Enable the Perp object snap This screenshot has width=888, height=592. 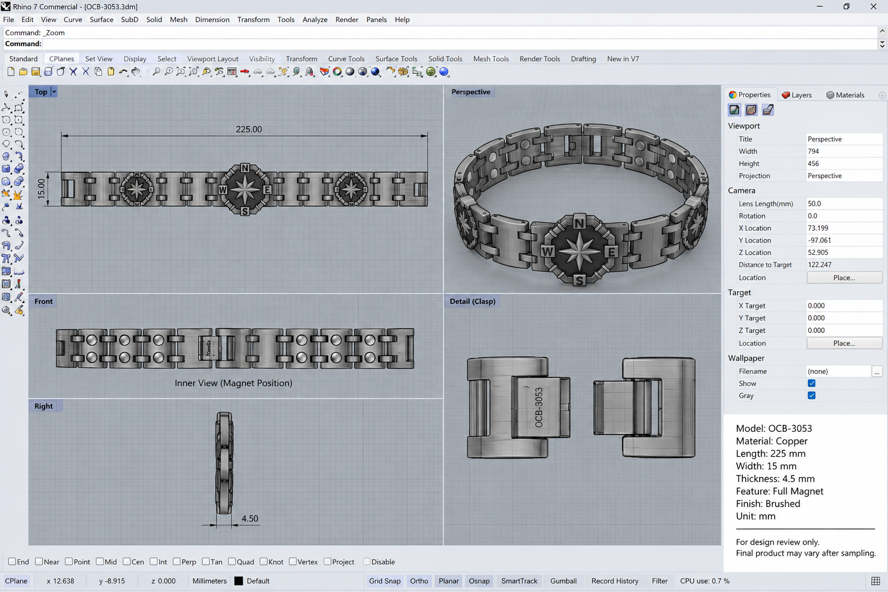coord(176,561)
